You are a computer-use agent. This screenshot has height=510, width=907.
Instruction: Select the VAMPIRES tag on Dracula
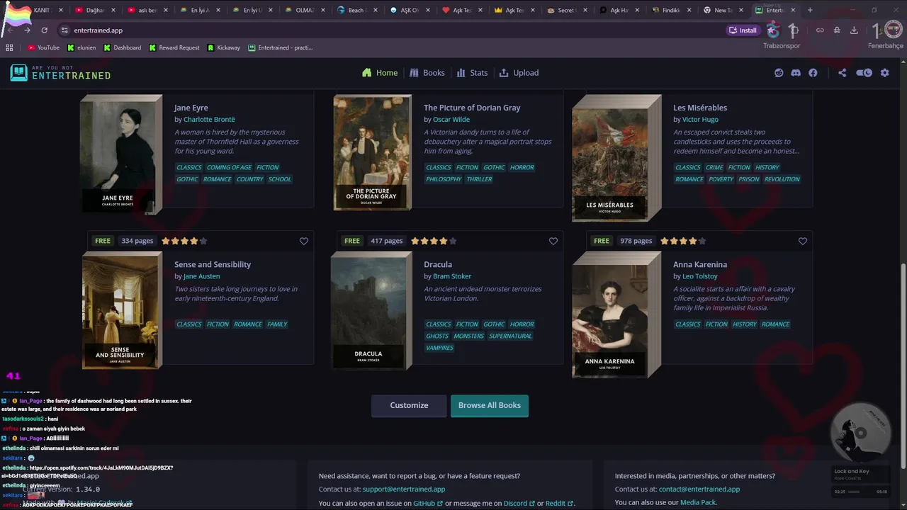pyautogui.click(x=439, y=348)
